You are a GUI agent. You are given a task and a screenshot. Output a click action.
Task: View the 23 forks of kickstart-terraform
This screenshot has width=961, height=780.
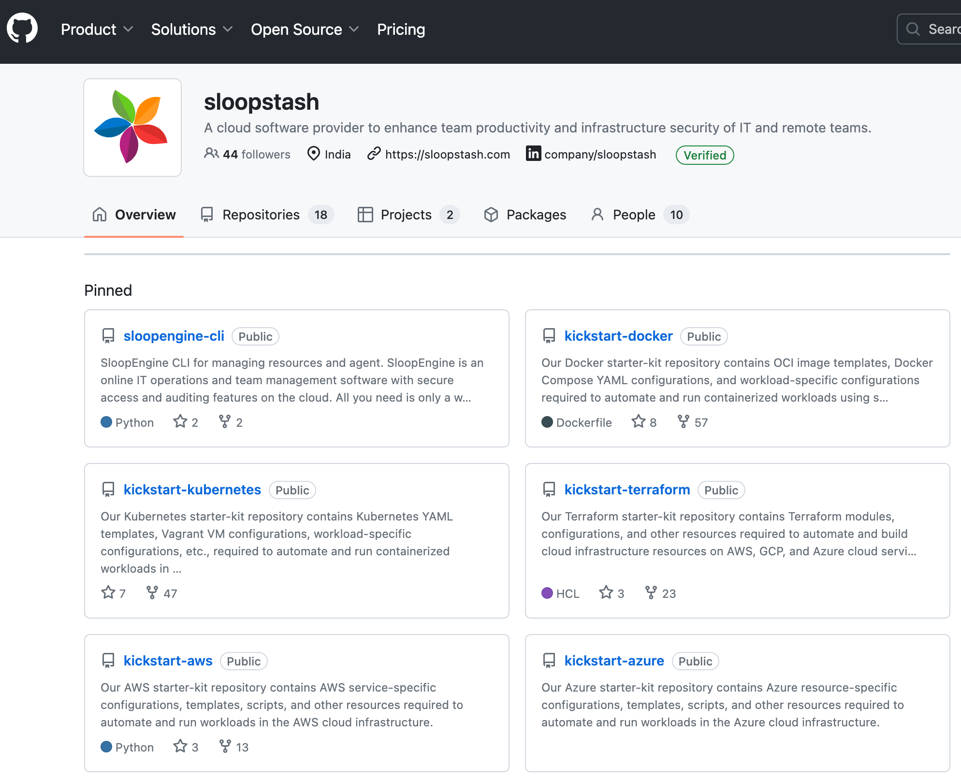(661, 593)
